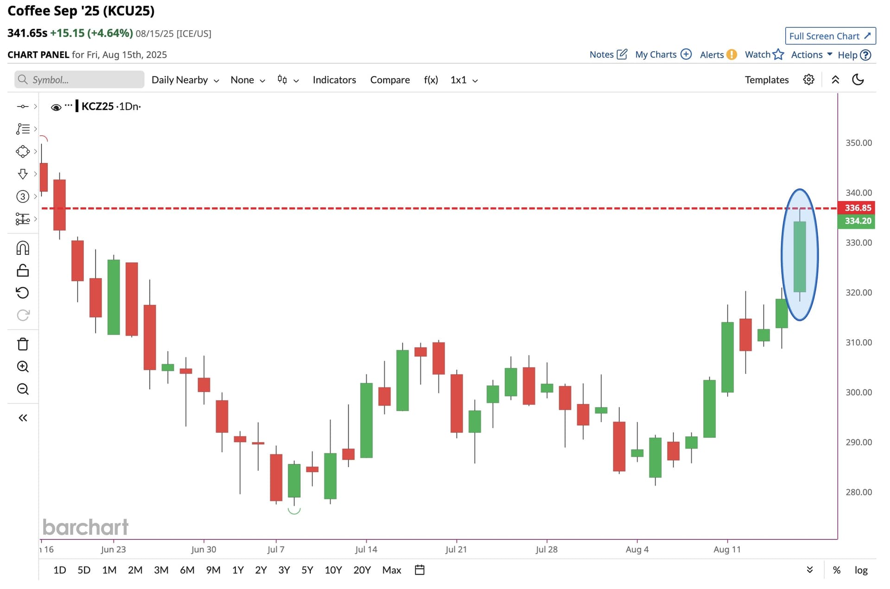Open the Templates link

766,80
